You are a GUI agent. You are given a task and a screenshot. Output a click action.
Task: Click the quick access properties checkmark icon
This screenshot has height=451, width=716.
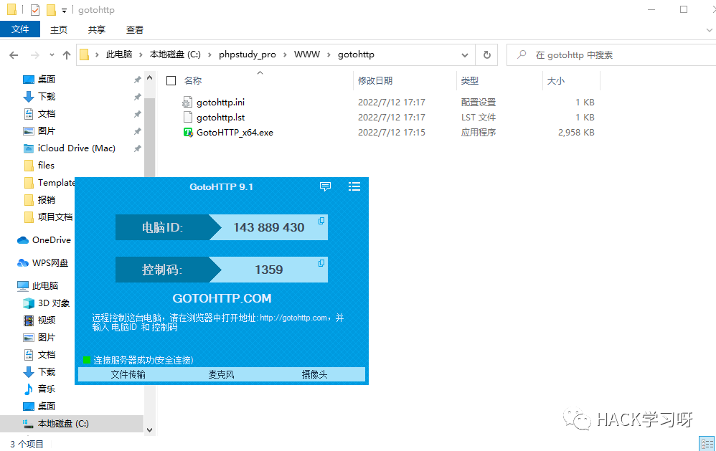click(x=35, y=9)
